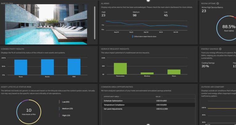236x125 pixels.
Task: Click the Asset Lifecycle Status Risk title
Action: 16,87
